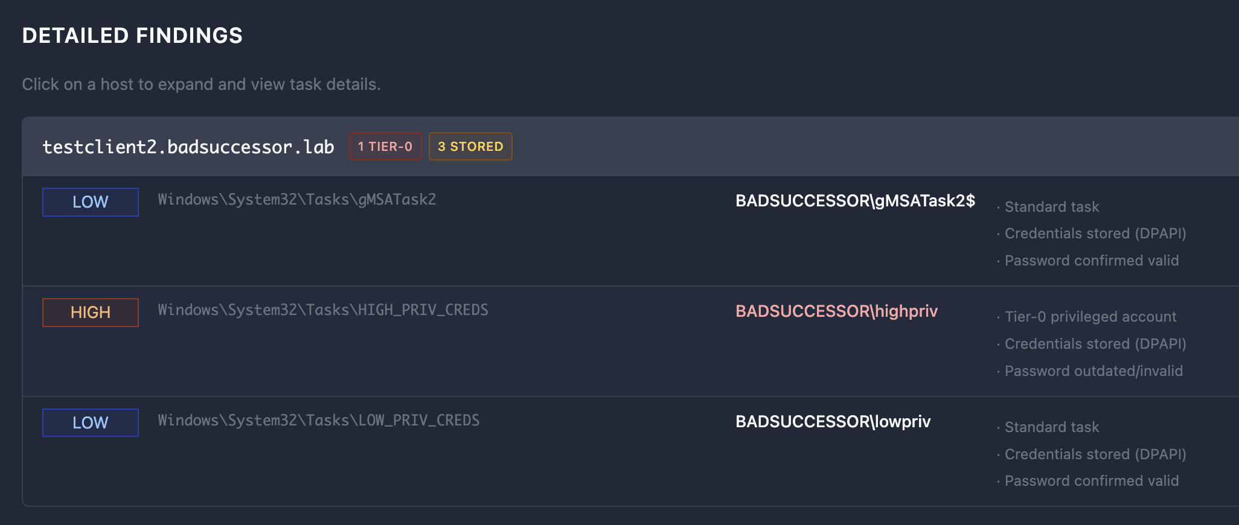
Task: Open the LOW_PRIV_CREDS task path
Action: 319,421
